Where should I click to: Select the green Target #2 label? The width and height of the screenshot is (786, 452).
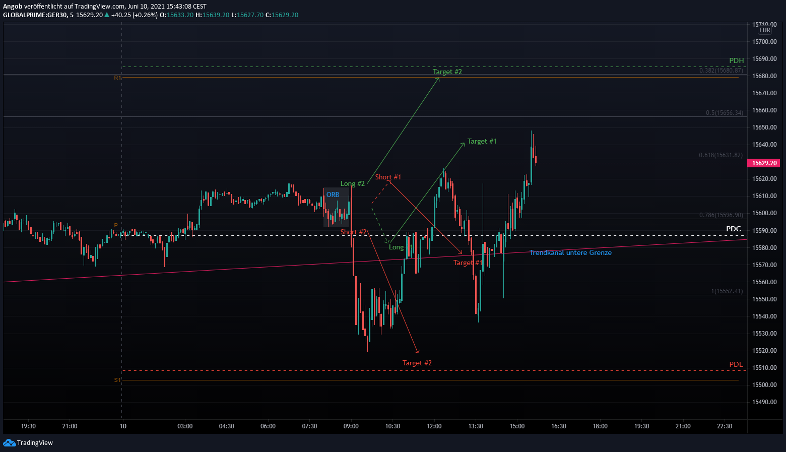tap(447, 72)
